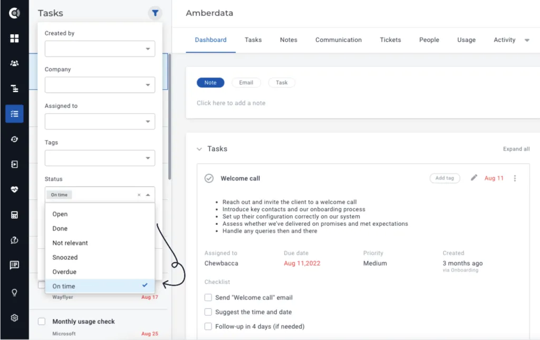Click the lightbulb icon in sidebar
Image resolution: width=540 pixels, height=340 pixels.
tap(14, 293)
